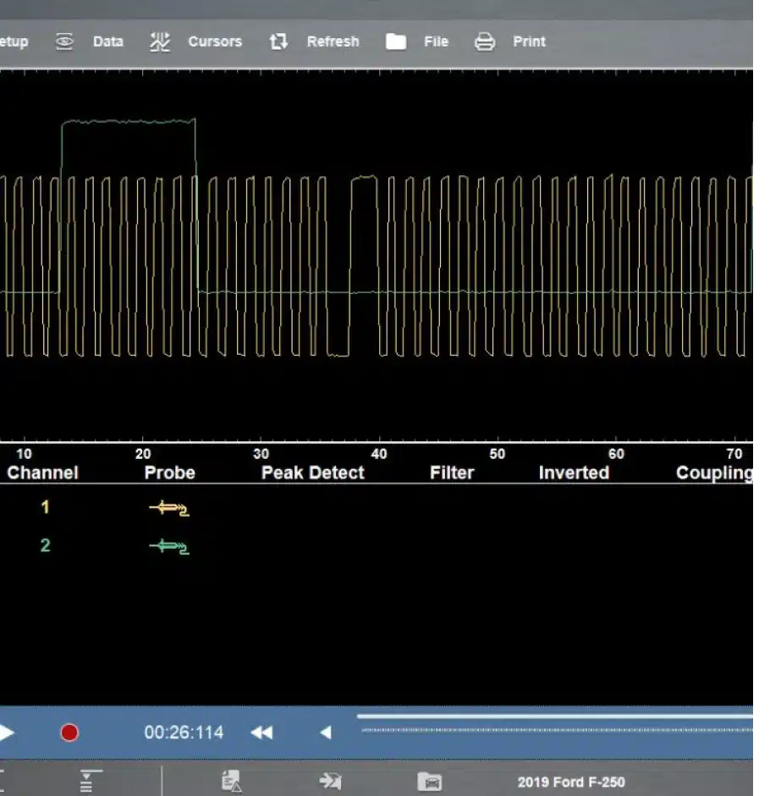
Task: Click the Peak Detect column header
Action: [x=312, y=473]
